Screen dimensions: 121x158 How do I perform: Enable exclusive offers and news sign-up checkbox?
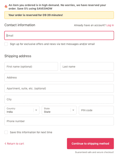[6, 44]
